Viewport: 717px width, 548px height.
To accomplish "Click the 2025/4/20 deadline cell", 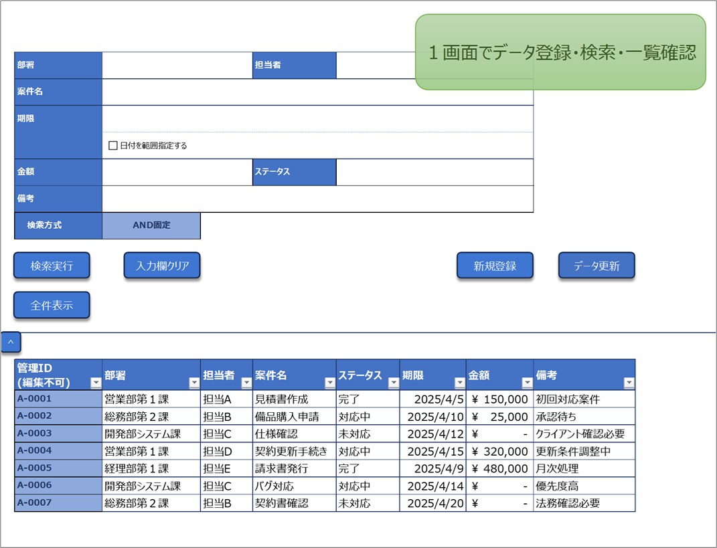I will [x=433, y=503].
